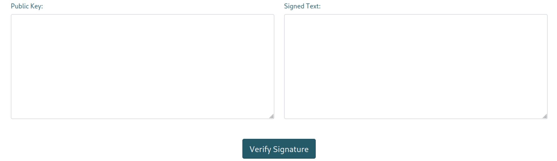Viewport: 557px width, 161px height.
Task: Click the Signed Text resize grip
Action: tap(545, 116)
